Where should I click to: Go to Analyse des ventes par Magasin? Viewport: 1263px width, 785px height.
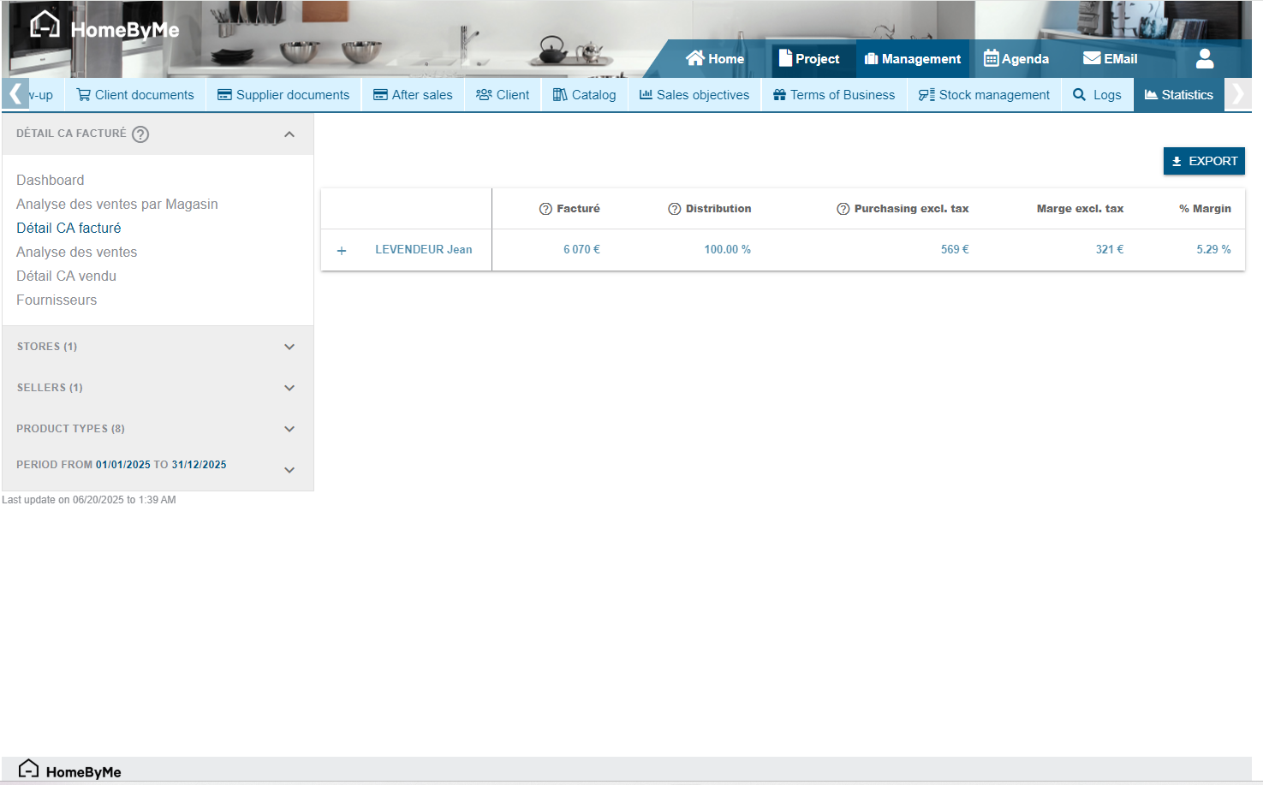(x=117, y=205)
